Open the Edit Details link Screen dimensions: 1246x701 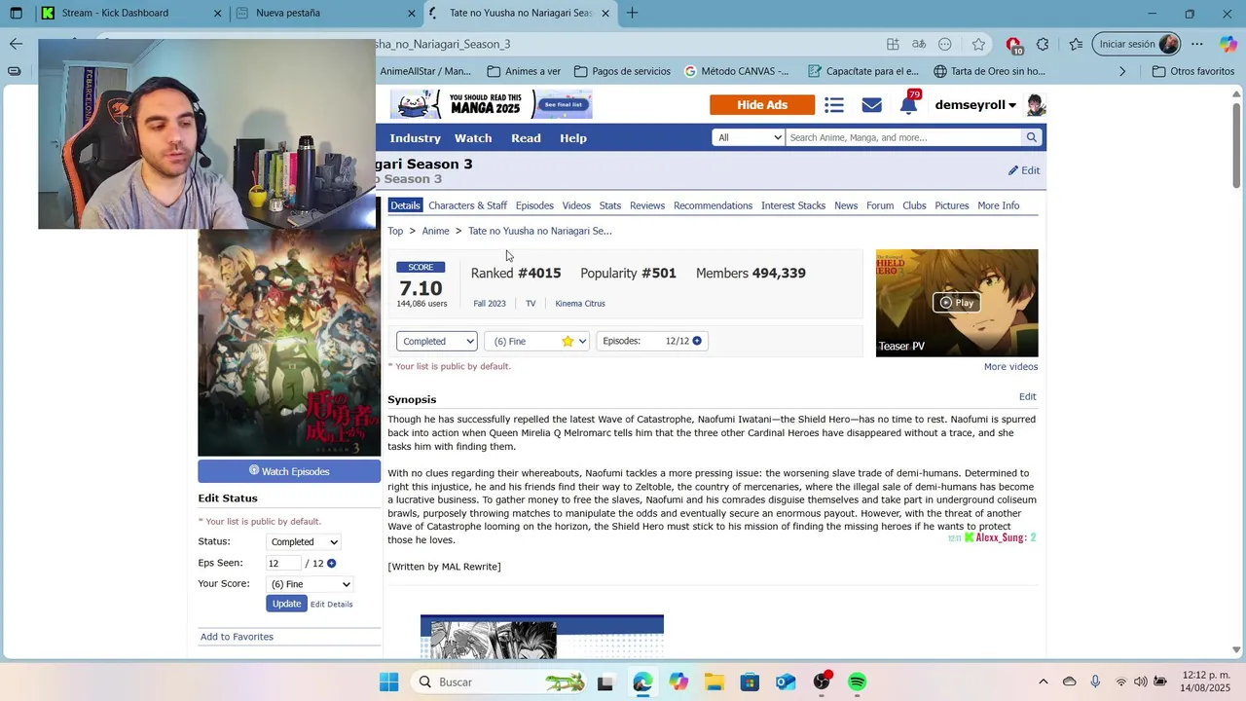coord(332,605)
